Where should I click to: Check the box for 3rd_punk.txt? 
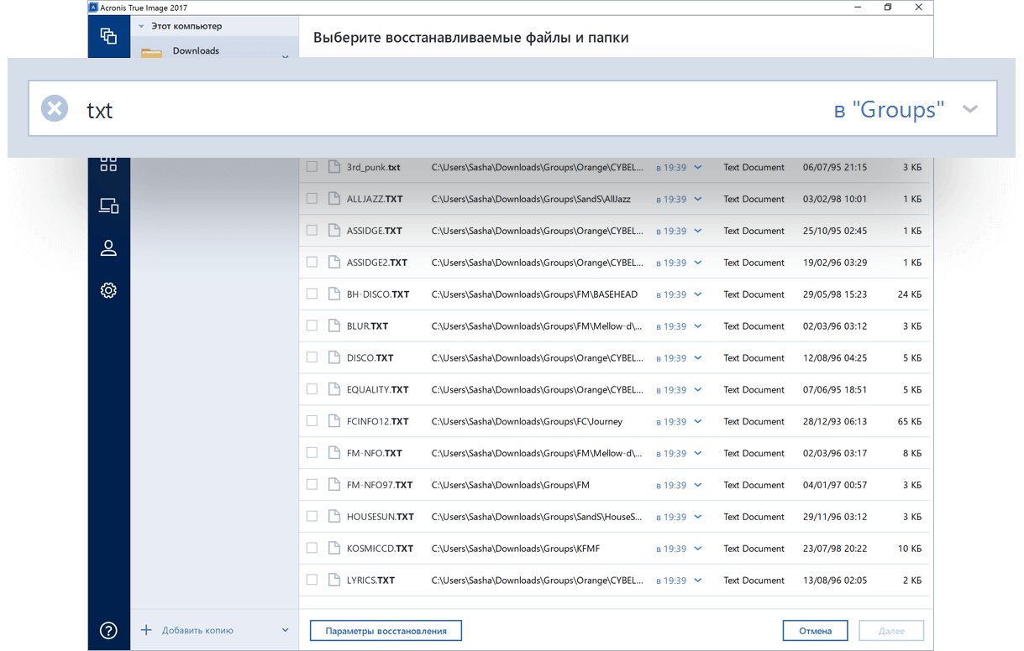tap(312, 167)
